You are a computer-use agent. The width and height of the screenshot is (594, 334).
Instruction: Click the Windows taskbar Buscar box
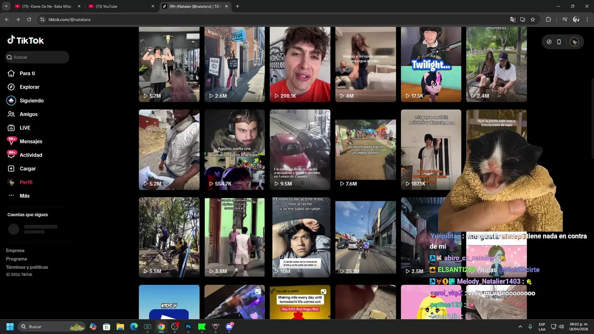coord(52,327)
